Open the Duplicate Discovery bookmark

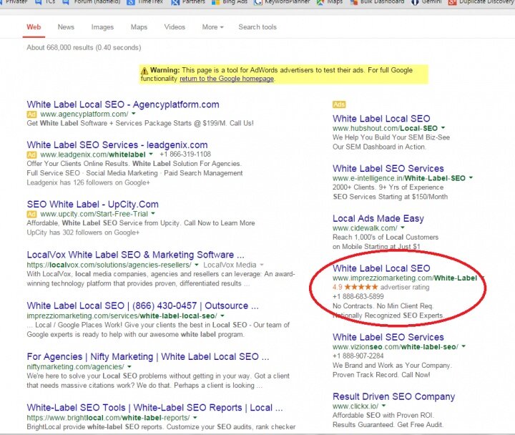tap(481, 2)
